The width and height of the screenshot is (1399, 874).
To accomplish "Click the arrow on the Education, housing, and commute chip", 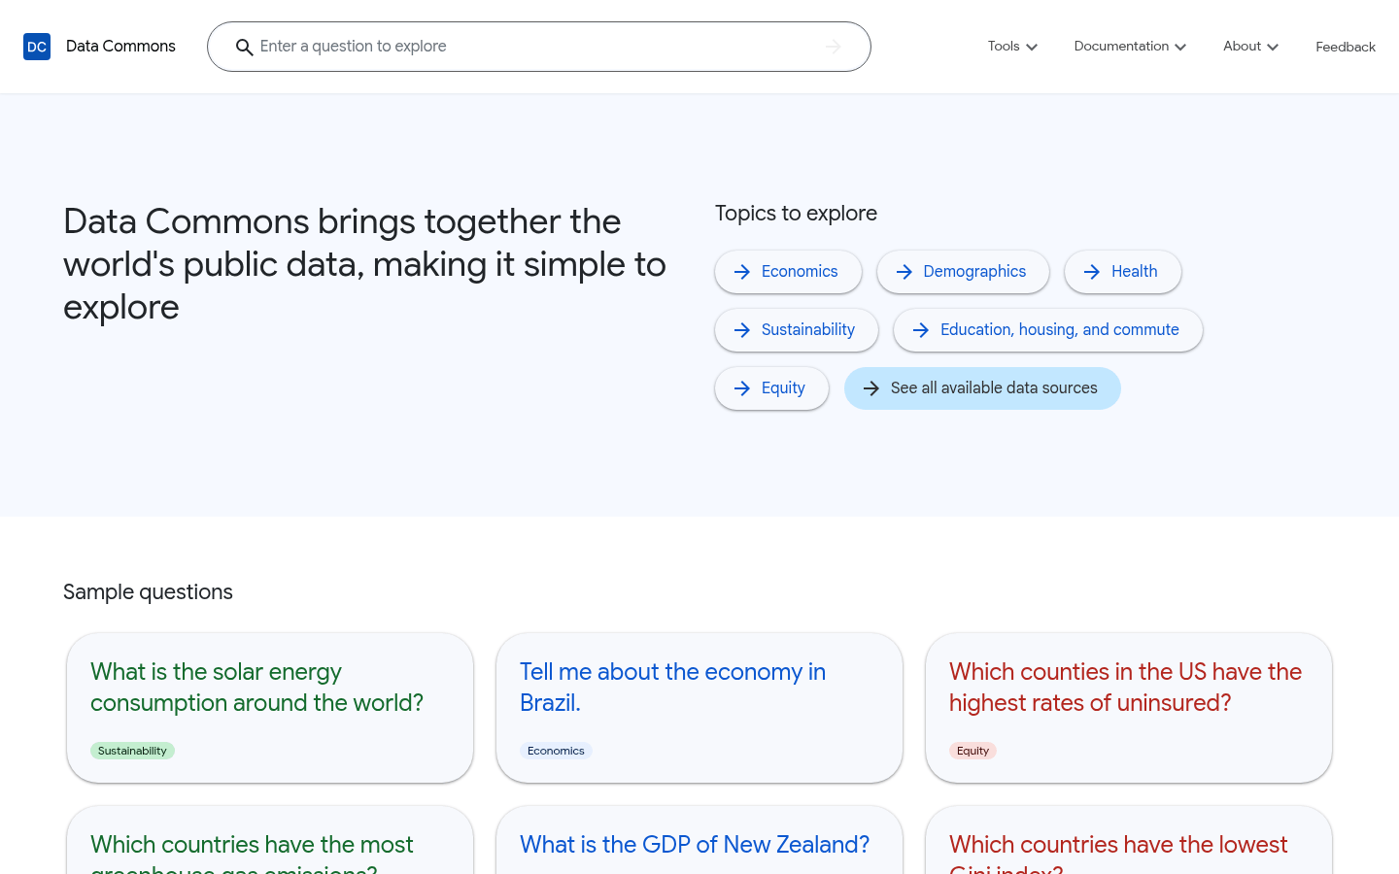I will coord(920,330).
